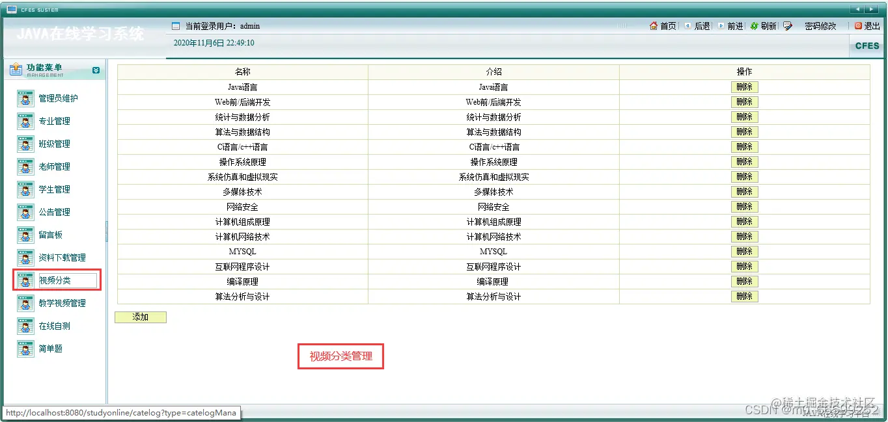The width and height of the screenshot is (888, 422).
Task: Click the 前进 forward arrow icon
Action: (x=721, y=26)
